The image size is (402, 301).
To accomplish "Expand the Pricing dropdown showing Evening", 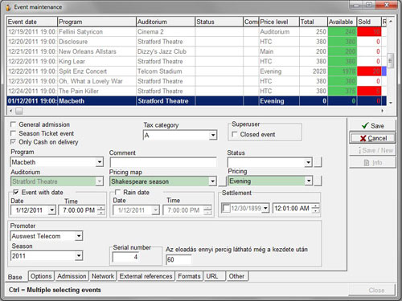I will (309, 181).
